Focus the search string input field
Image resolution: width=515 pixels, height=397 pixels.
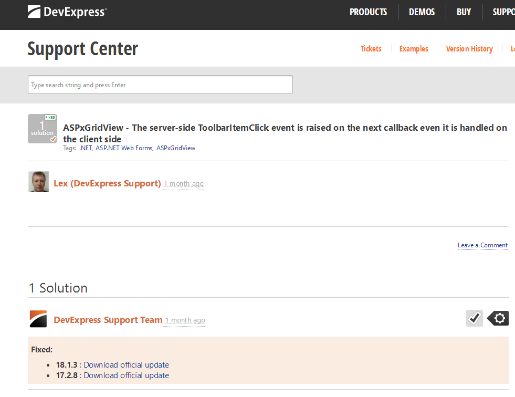pos(160,85)
